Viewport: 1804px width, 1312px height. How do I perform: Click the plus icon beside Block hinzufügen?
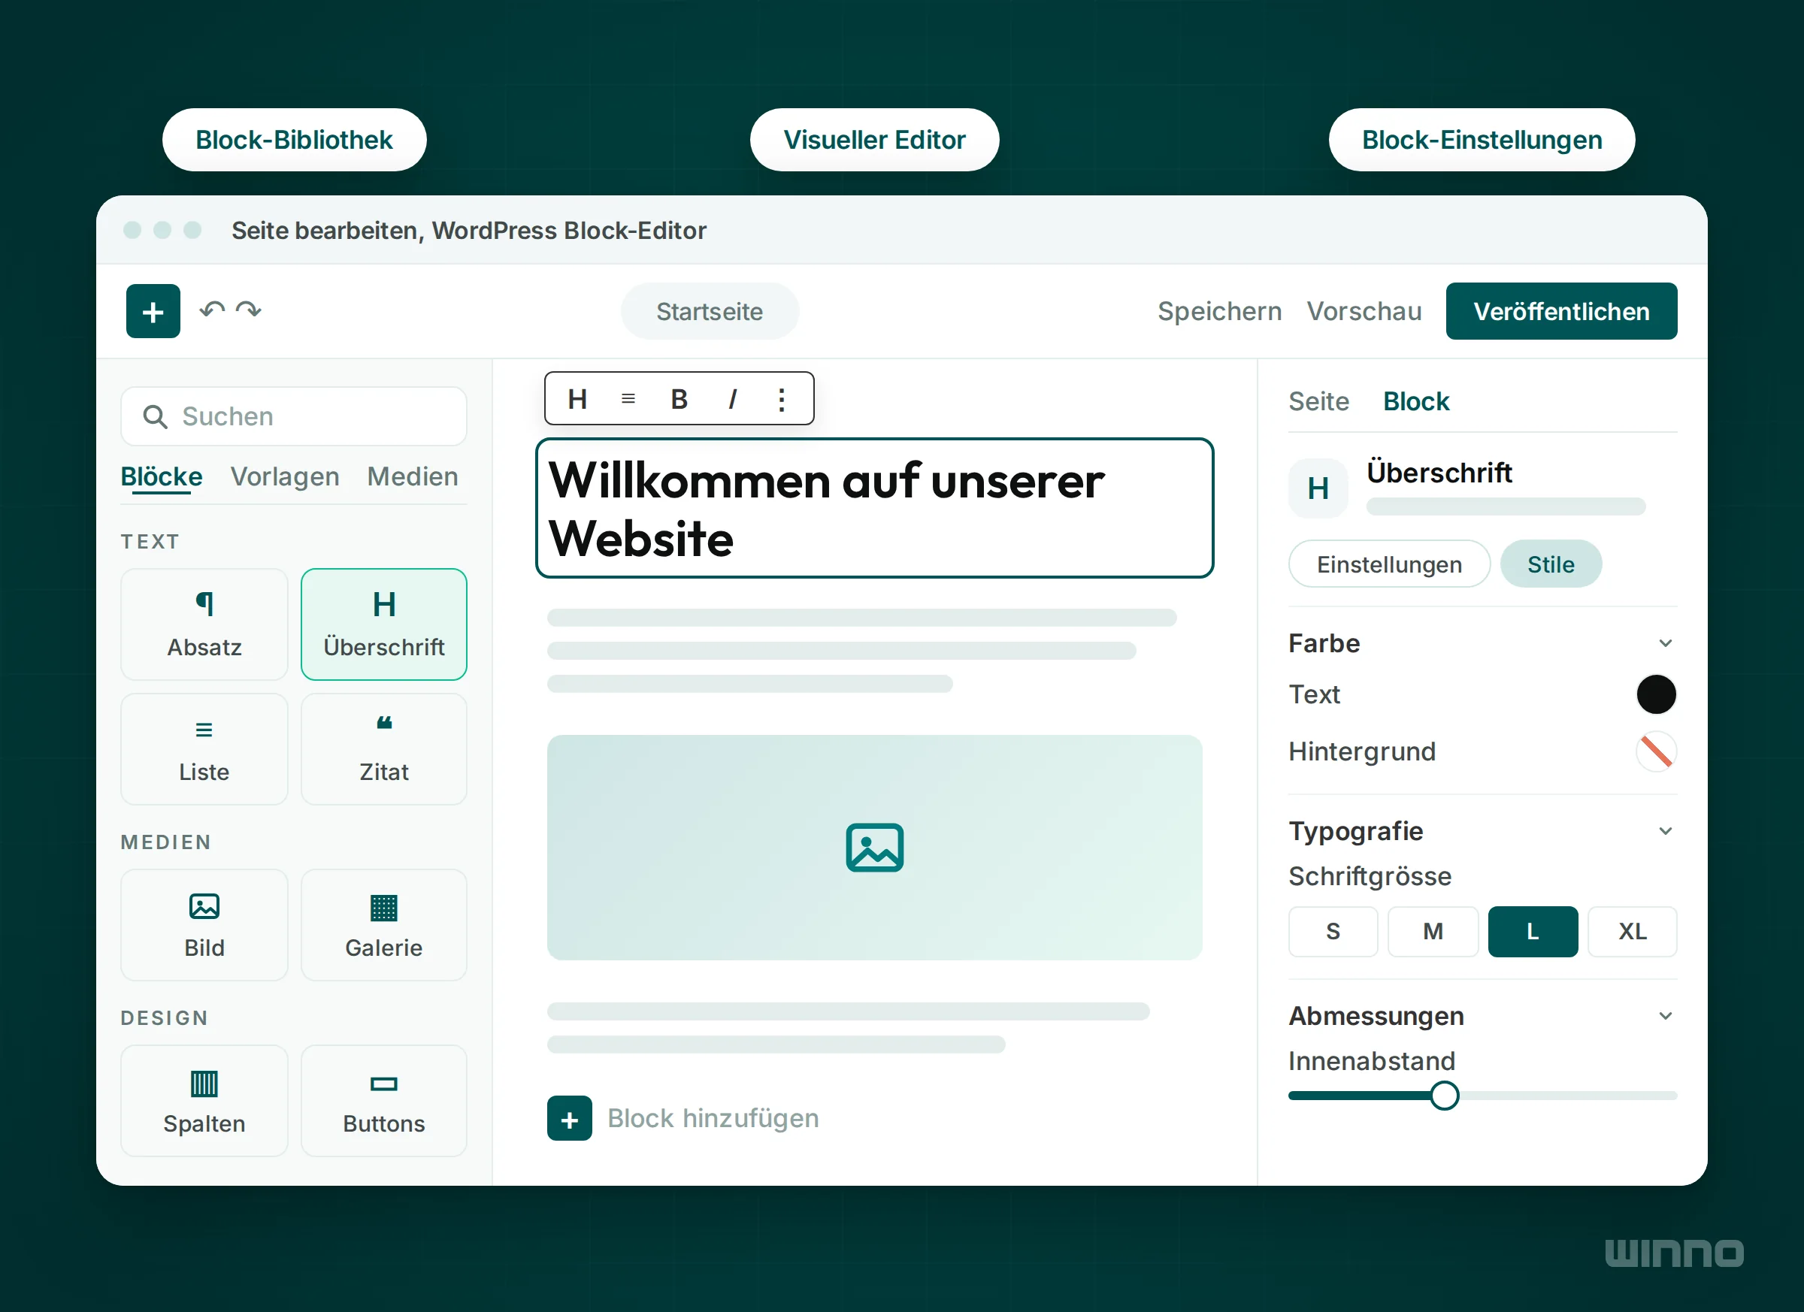coord(570,1119)
